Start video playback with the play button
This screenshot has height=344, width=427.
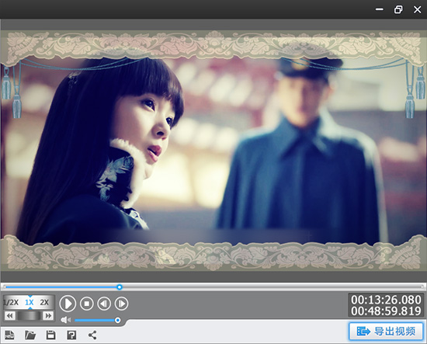click(68, 303)
